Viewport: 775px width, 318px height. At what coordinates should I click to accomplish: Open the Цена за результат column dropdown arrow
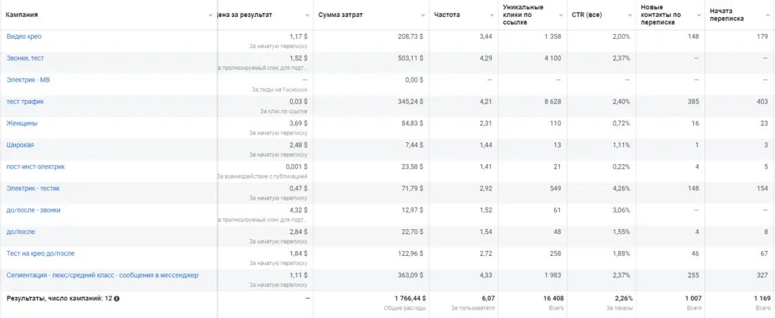point(307,15)
